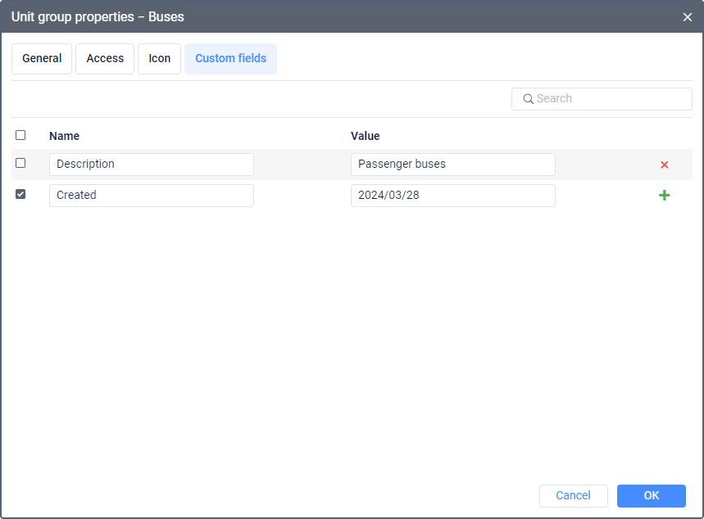The image size is (704, 519).
Task: Edit the Passenger buses value field
Action: [x=452, y=165]
